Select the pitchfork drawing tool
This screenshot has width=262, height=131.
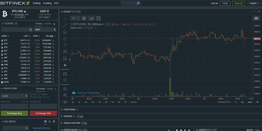65,32
